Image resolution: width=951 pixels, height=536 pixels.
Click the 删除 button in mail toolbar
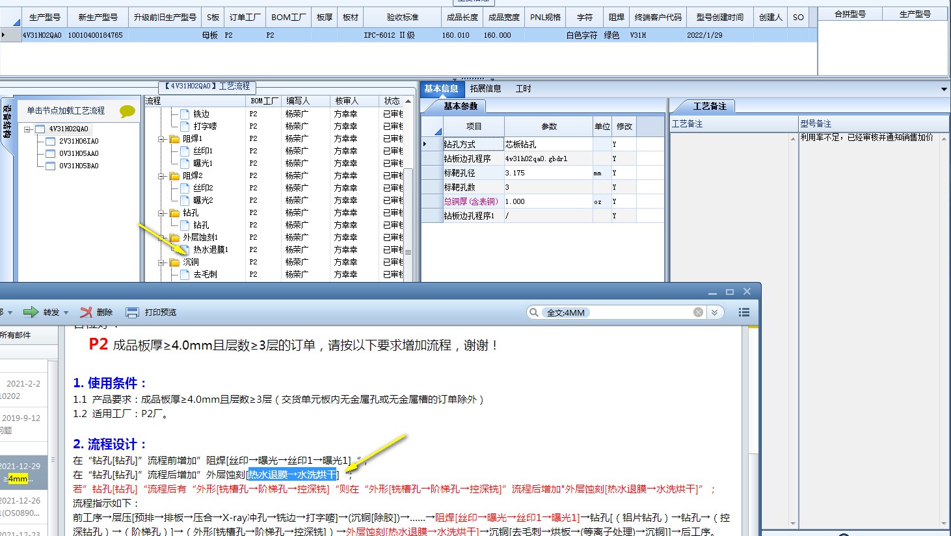96,313
